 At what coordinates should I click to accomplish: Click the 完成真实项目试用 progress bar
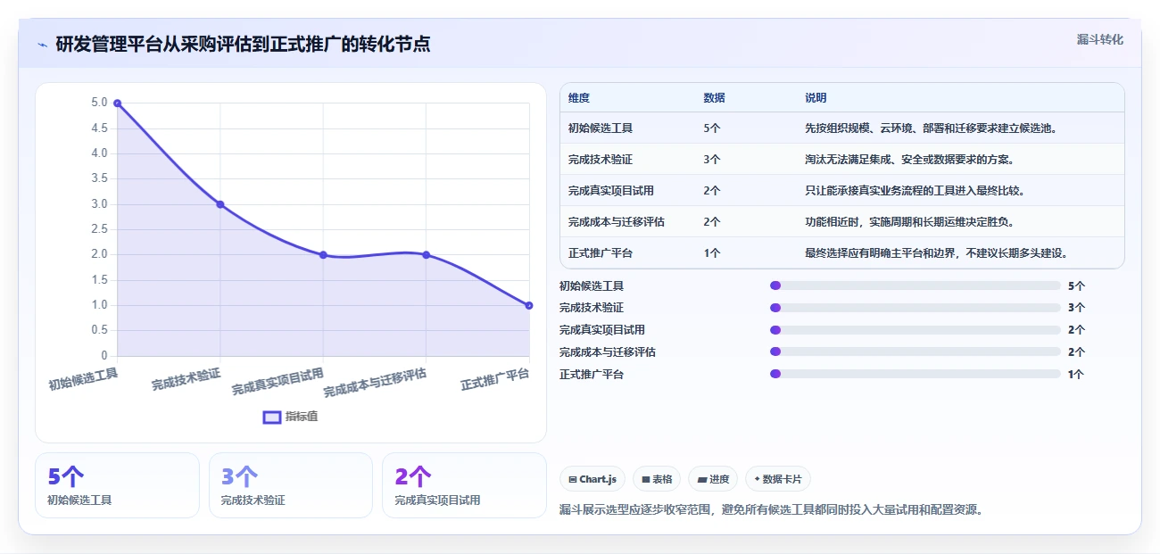click(915, 330)
